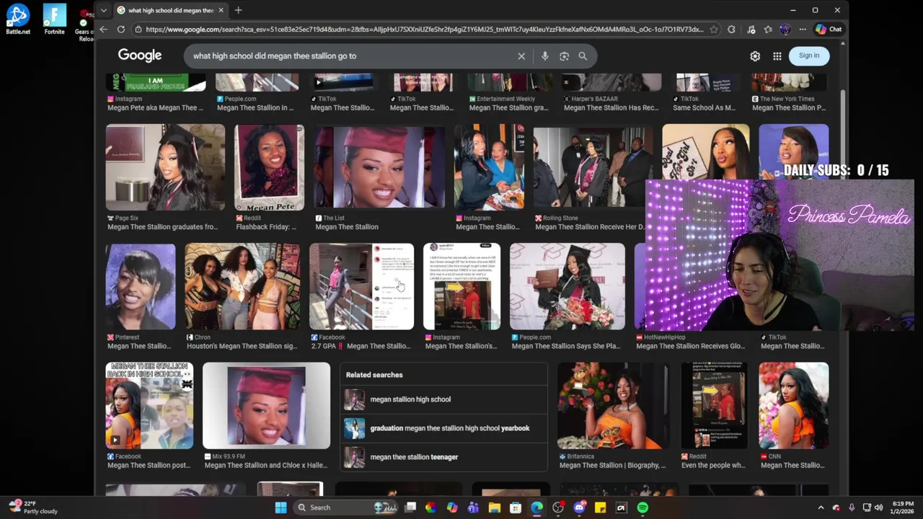Open The List Megan Thee Stallion image
Screen dimensions: 923x519
point(379,167)
